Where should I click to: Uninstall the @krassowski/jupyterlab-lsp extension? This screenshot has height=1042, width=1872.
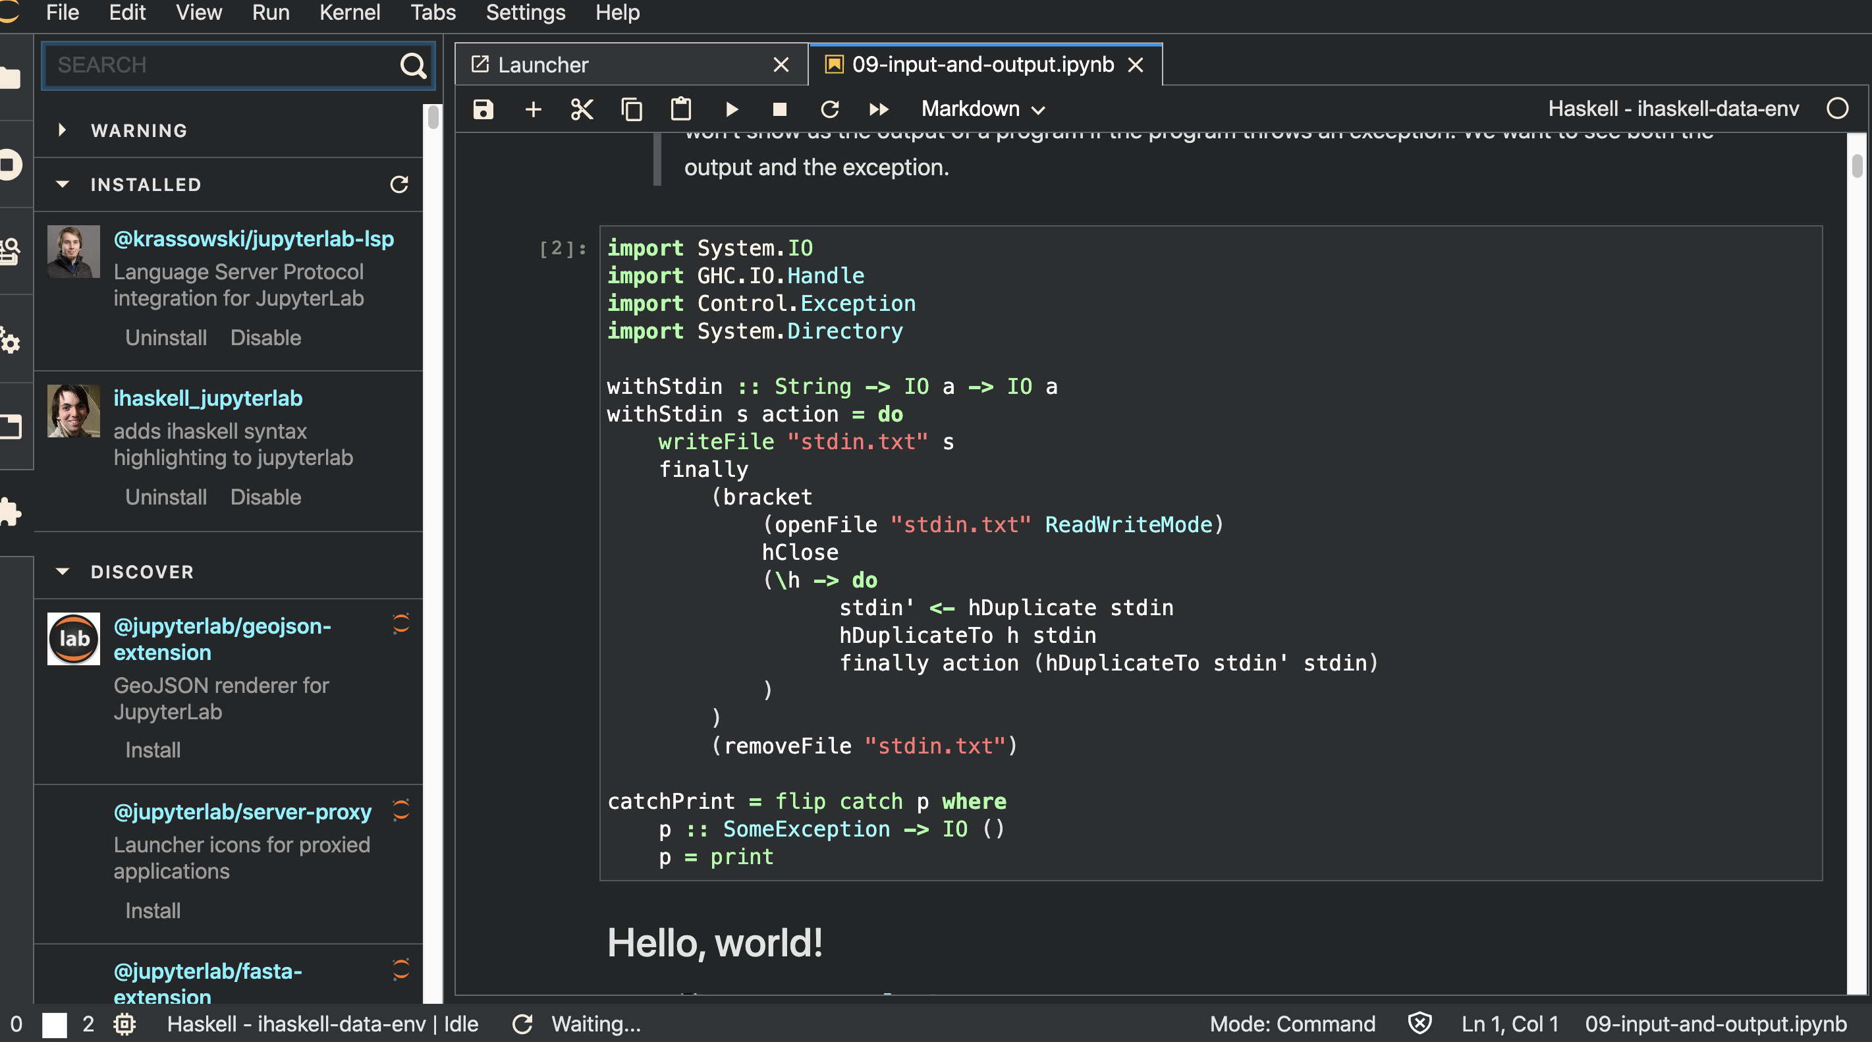(x=166, y=337)
